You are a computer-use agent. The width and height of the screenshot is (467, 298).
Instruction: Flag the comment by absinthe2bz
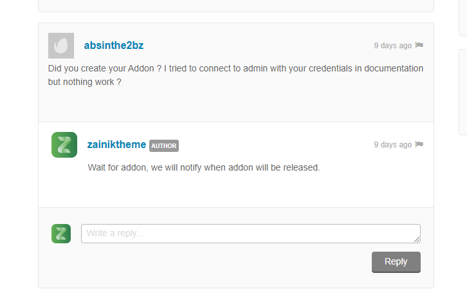pyautogui.click(x=419, y=45)
